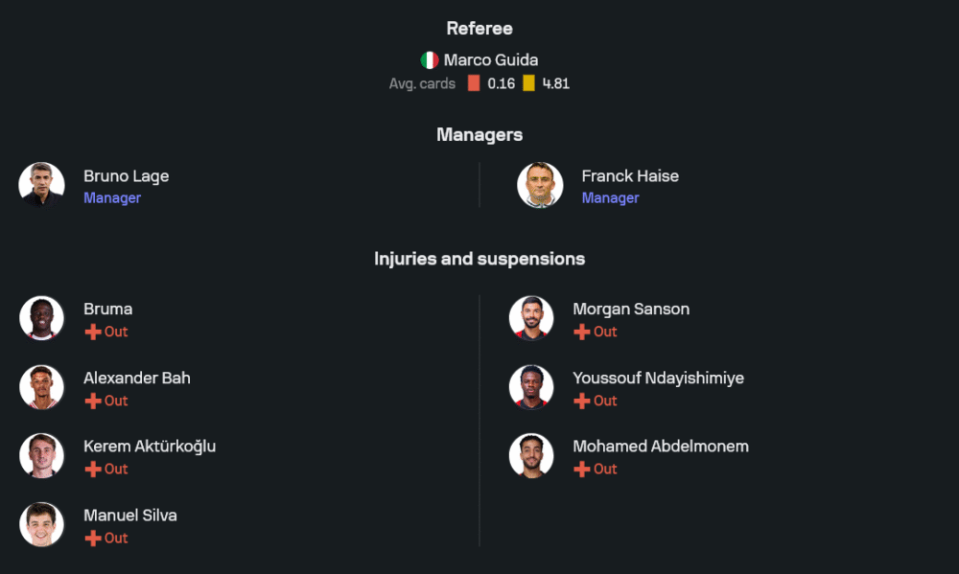Open Bruno Lage's manager photo
959x574 pixels.
click(42, 185)
